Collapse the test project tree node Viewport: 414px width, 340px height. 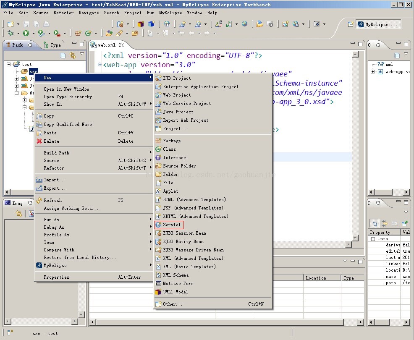click(x=9, y=64)
